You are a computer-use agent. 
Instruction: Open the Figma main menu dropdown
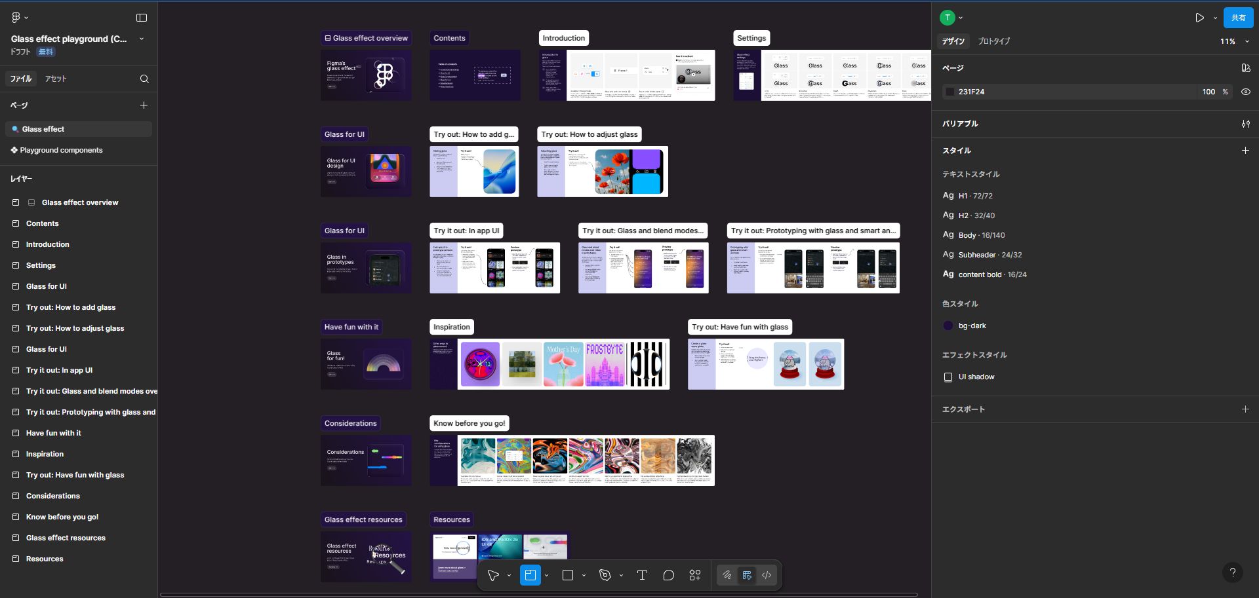[20, 18]
